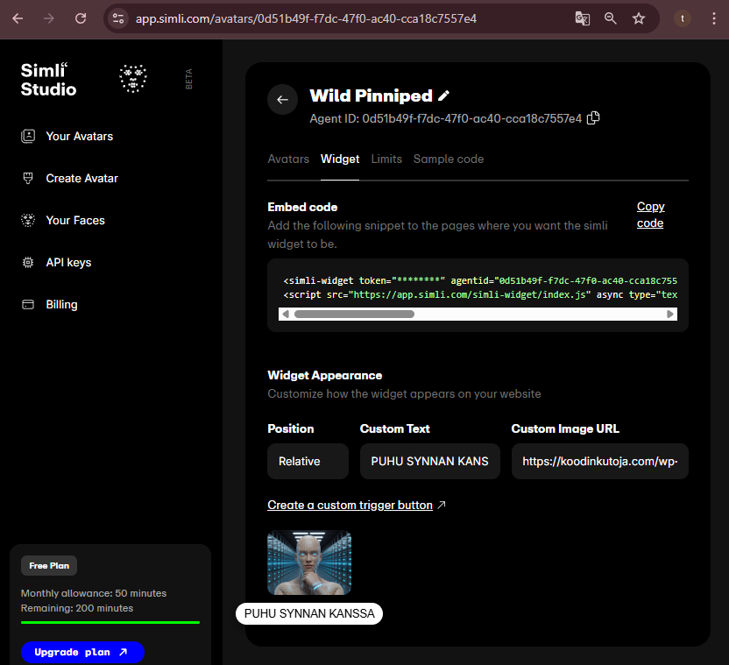Screen dimensions: 729x665
Task: Select the Widget tab
Action: 340,159
